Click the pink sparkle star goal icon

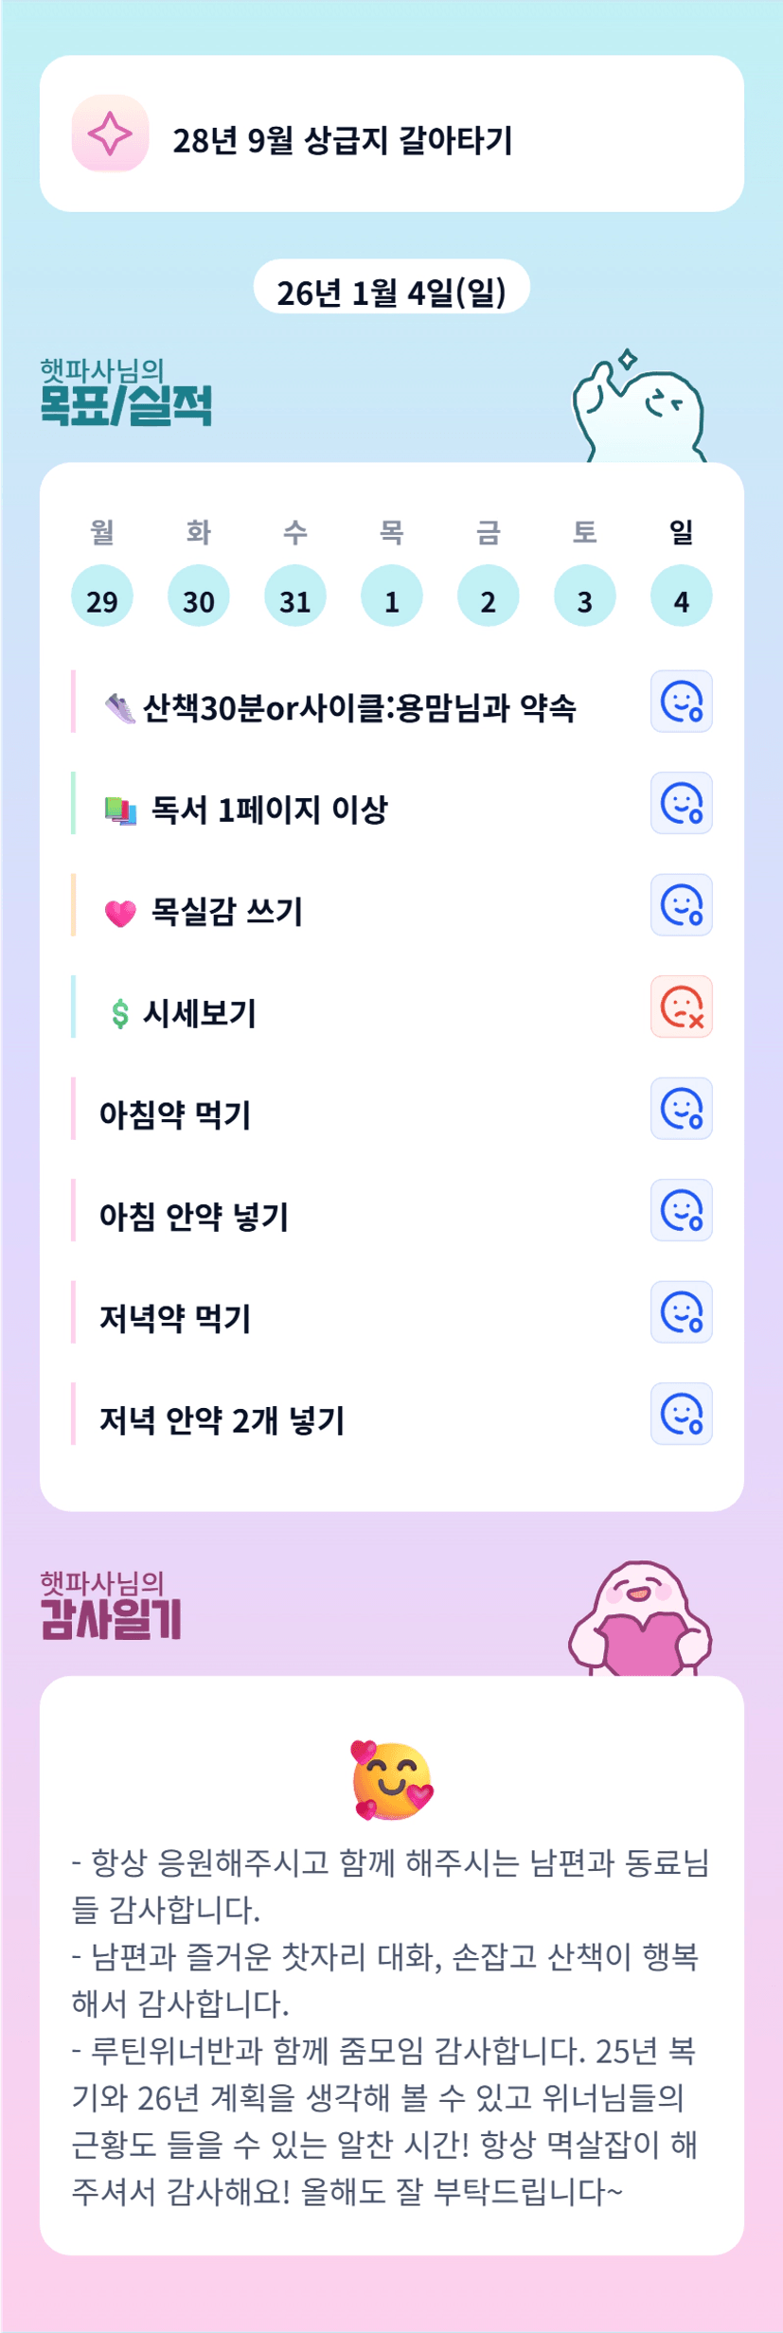point(110,134)
